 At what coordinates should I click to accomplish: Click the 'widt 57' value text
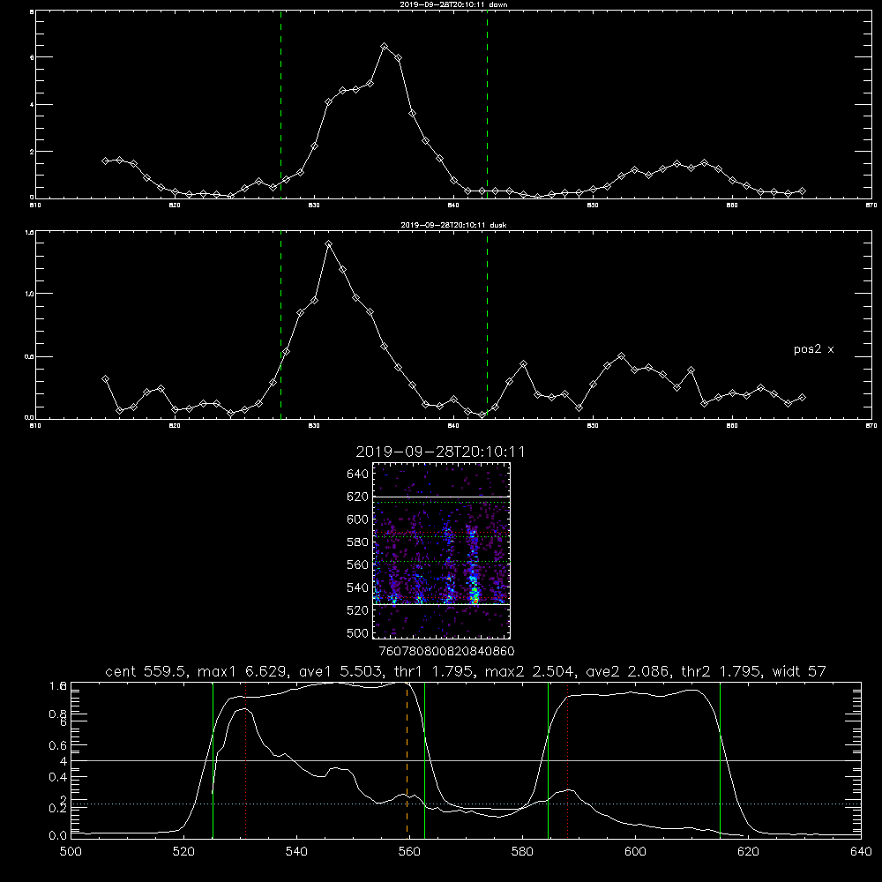(799, 671)
